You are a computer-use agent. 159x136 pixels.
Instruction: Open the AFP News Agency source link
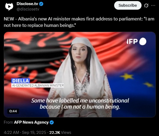pyautogui.click(x=31, y=122)
